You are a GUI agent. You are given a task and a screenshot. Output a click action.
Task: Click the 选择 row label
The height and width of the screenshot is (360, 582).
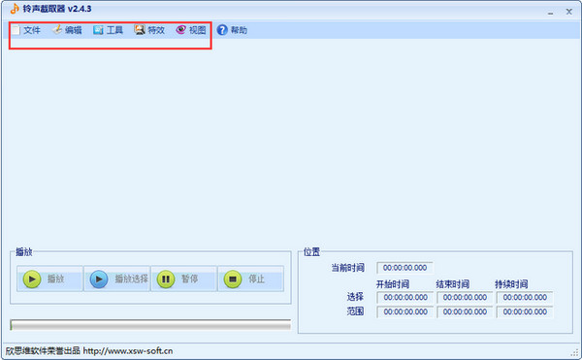(x=355, y=297)
